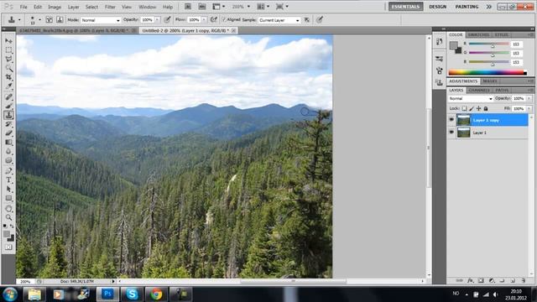Screen dimensions: 537x302
Task: Select the Spot Healing Brush tool
Action: click(x=8, y=97)
